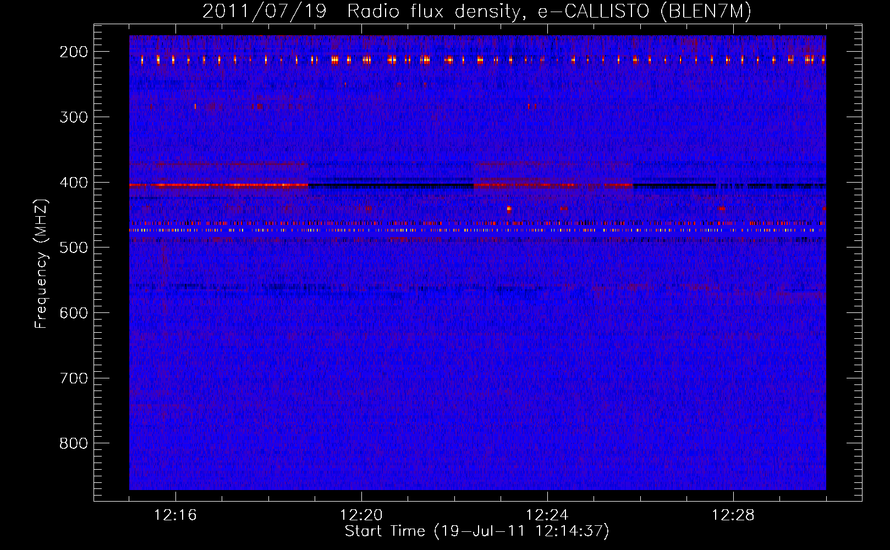The height and width of the screenshot is (550, 890).
Task: Click the 12:24 time tick label
Action: click(x=547, y=515)
